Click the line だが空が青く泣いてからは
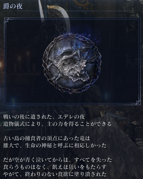Image resolution: width=143 pixels, height=179 pixels. 57,160
